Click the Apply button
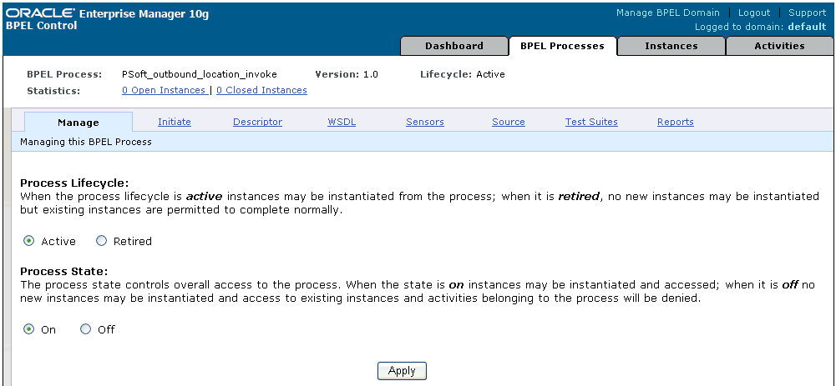Image resolution: width=836 pixels, height=386 pixels. coord(402,371)
